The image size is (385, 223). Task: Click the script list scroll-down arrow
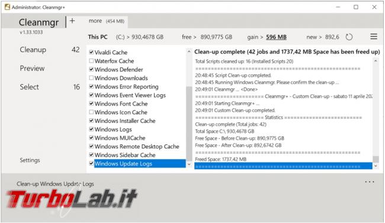click(189, 164)
